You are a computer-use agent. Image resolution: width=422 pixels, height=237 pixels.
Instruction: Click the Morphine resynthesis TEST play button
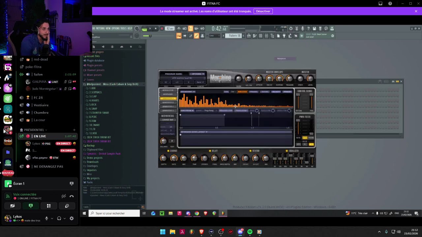[172, 141]
